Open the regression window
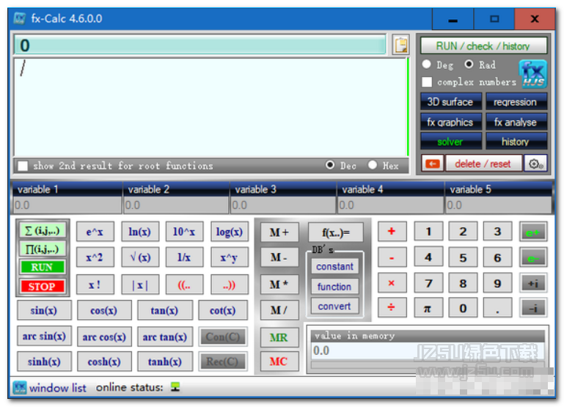The width and height of the screenshot is (564, 407). click(516, 102)
